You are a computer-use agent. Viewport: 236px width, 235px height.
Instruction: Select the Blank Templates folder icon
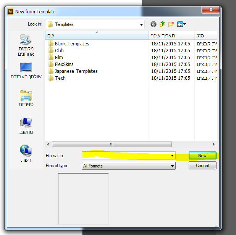51,43
